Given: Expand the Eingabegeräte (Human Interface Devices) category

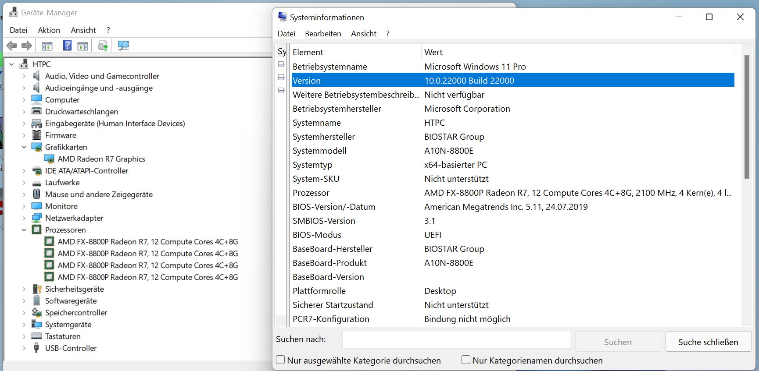Looking at the screenshot, I should point(24,124).
